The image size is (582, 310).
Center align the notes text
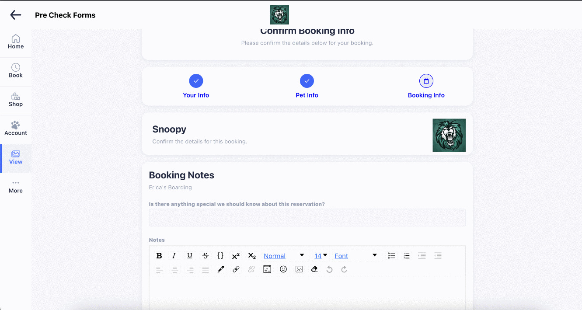pyautogui.click(x=175, y=269)
